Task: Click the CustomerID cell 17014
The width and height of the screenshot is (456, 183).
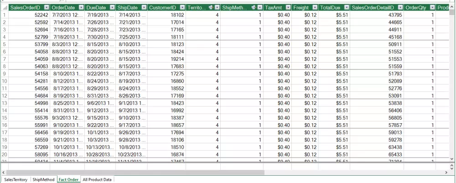Action: point(166,22)
